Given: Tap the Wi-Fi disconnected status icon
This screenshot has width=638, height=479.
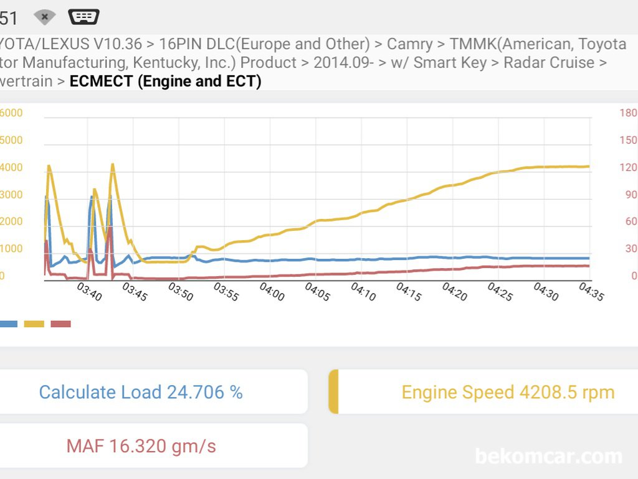Looking at the screenshot, I should point(45,17).
